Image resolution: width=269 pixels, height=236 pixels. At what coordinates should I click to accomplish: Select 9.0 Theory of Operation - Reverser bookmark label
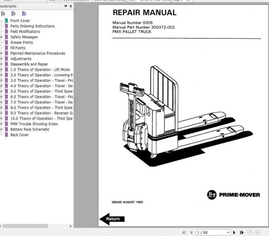click(42, 113)
